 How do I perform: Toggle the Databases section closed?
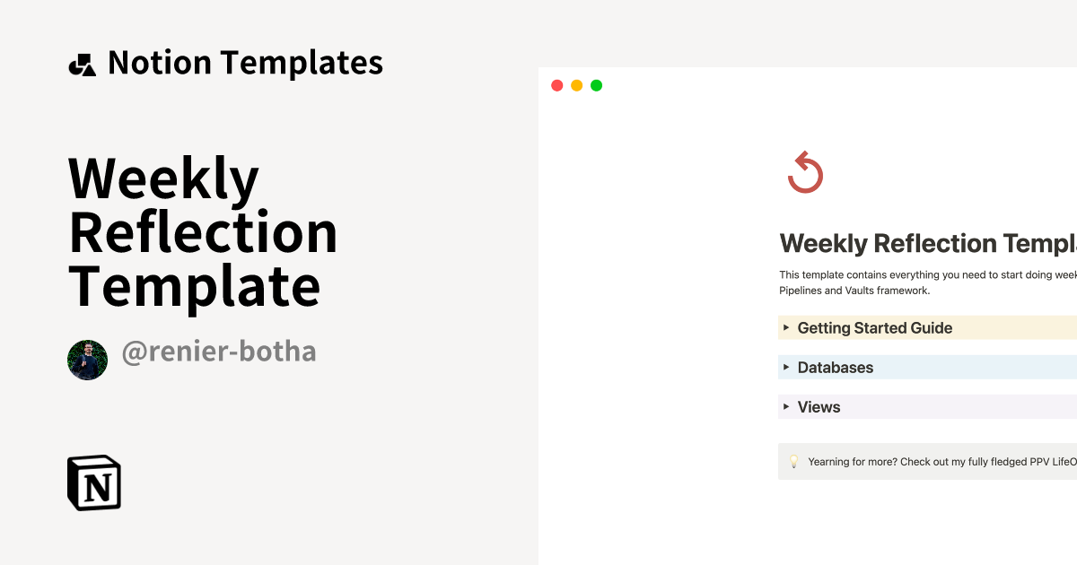[787, 367]
